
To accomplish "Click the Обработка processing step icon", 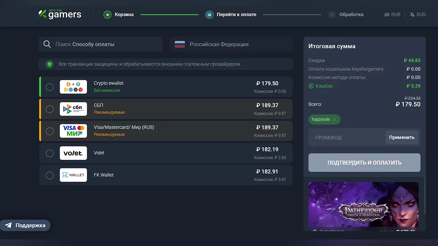I will click(332, 15).
